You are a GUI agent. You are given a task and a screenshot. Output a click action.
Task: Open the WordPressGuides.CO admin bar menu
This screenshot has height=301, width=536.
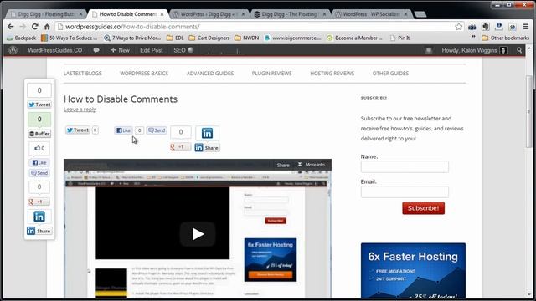coord(54,50)
